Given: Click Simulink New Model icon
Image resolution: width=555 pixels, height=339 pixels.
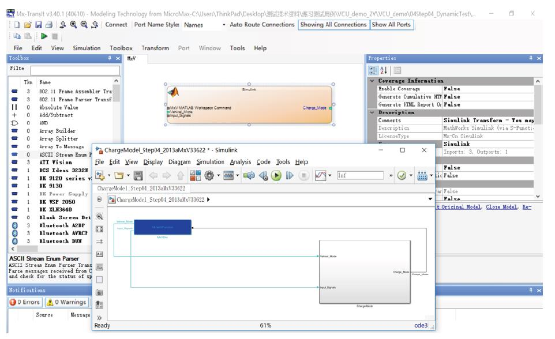Looking at the screenshot, I should [100, 175].
